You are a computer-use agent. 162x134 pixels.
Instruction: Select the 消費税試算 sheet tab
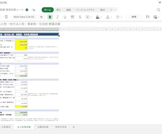[x=43, y=127]
